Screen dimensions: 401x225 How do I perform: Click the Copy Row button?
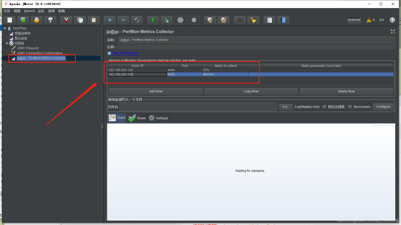tap(251, 91)
